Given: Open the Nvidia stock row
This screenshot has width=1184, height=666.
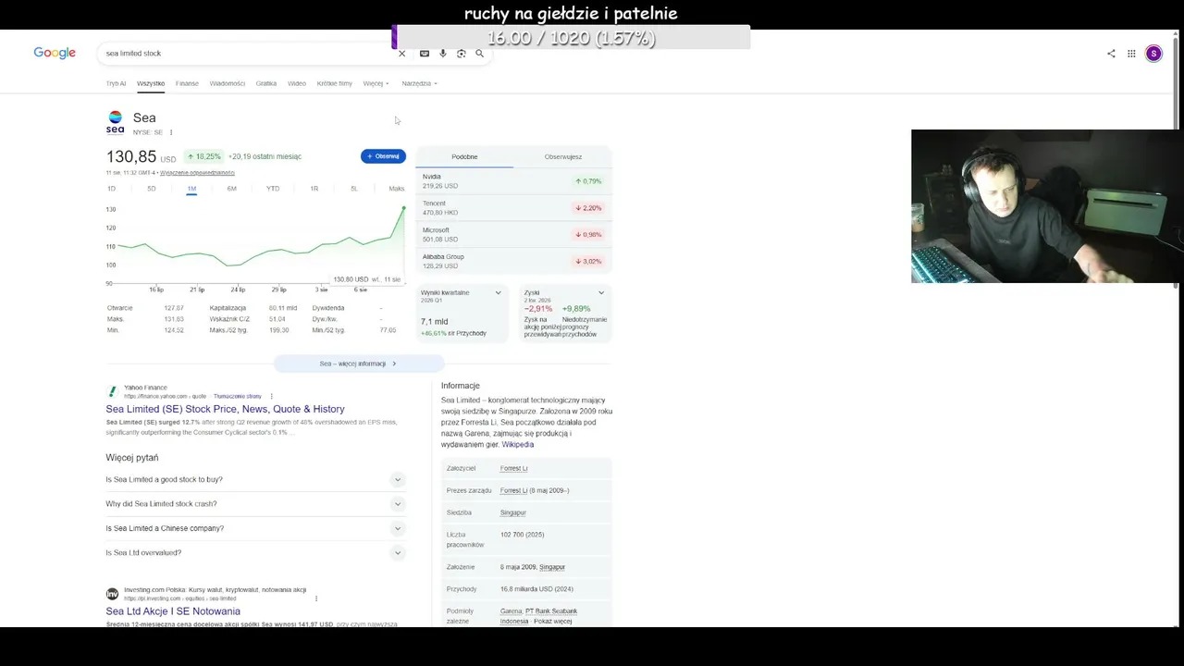Looking at the screenshot, I should coord(513,181).
